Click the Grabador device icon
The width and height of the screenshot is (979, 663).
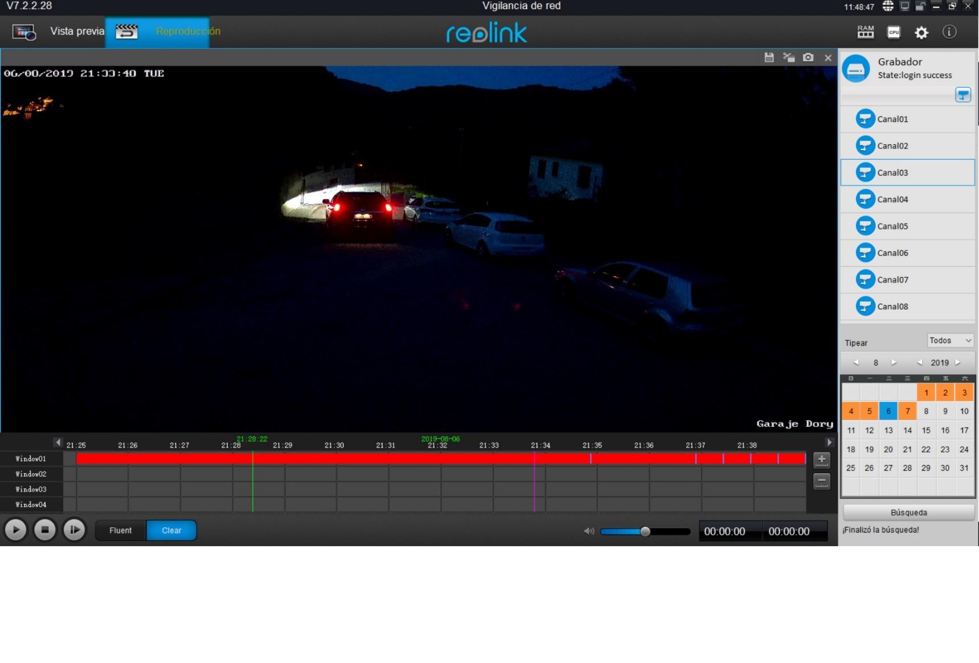click(x=856, y=69)
